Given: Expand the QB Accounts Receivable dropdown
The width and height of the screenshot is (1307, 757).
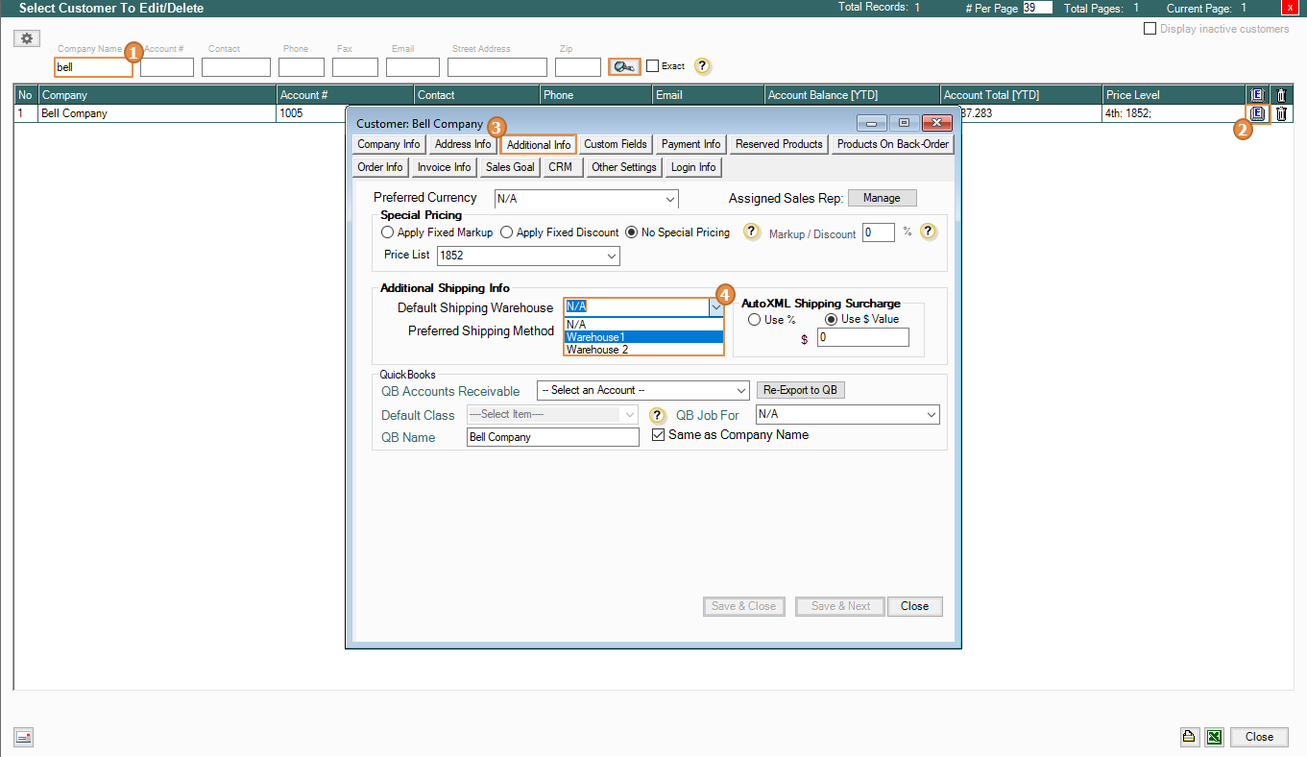Looking at the screenshot, I should tap(642, 391).
